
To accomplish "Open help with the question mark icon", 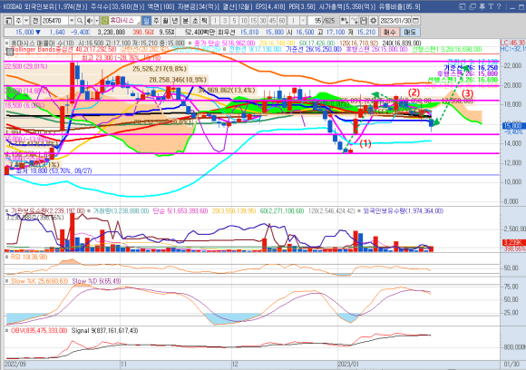I will click(499, 6).
